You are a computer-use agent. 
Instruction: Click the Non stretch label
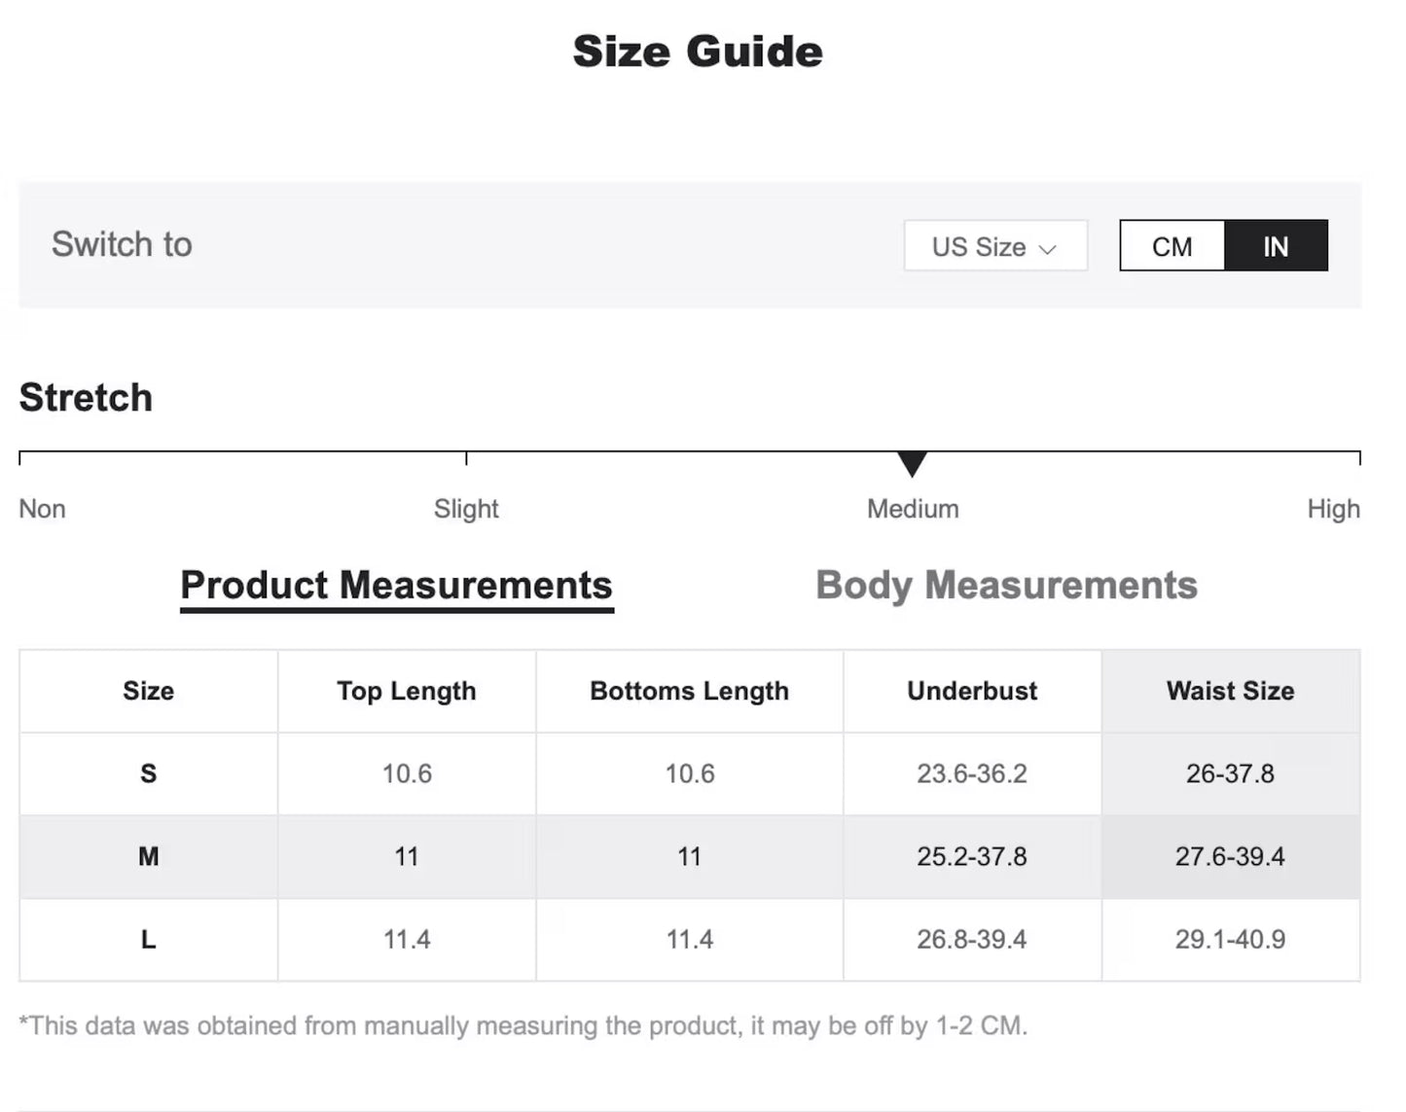pos(43,509)
